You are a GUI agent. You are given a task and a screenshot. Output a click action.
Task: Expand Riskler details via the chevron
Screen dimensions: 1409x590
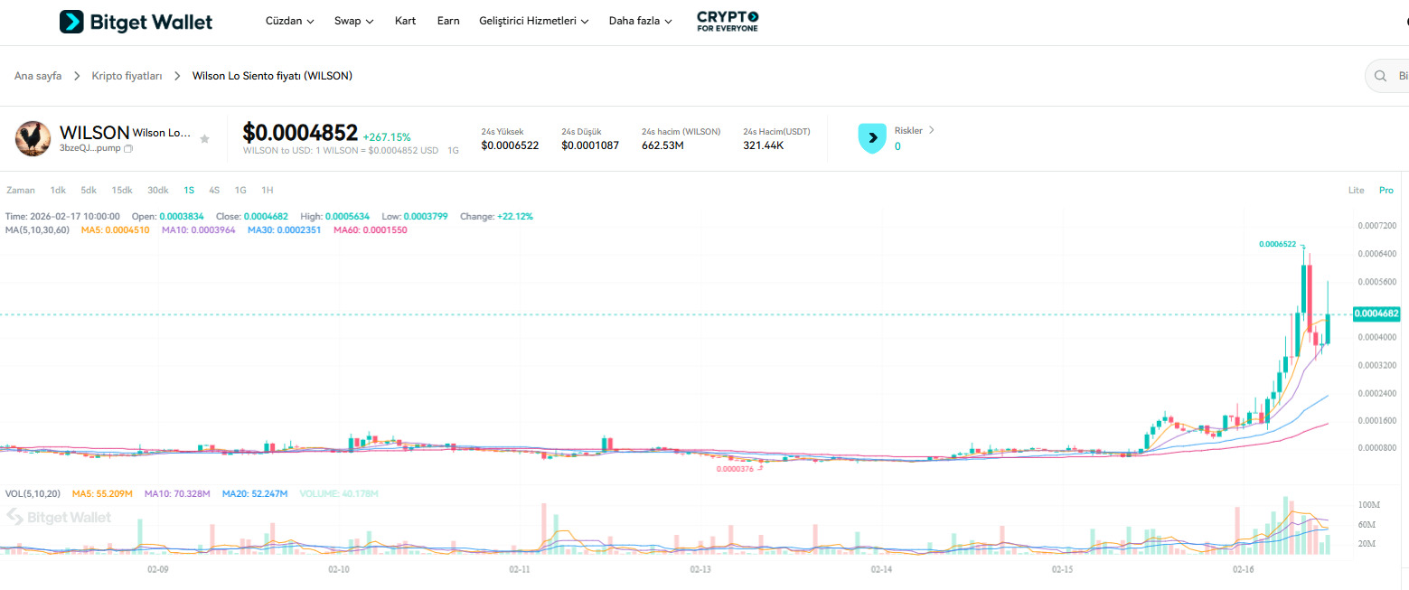934,129
